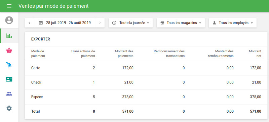Click the Total row label
The width and height of the screenshot is (269, 122).
coord(35,111)
